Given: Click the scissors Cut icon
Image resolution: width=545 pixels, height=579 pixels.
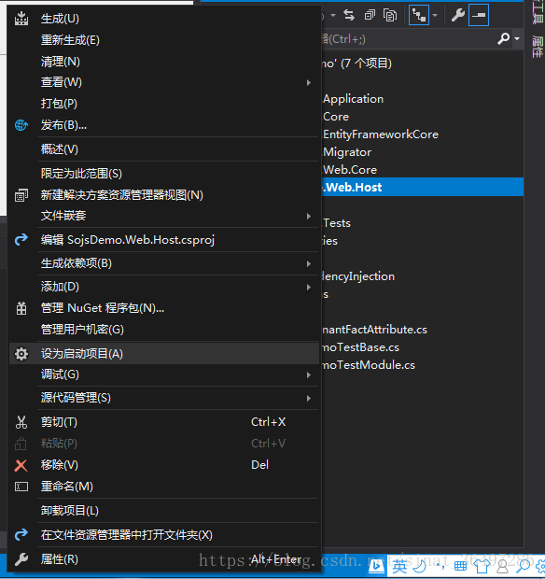Looking at the screenshot, I should point(21,422).
